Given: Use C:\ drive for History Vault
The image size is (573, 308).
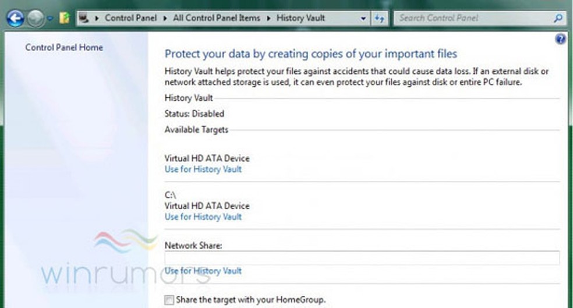Looking at the screenshot, I should coord(203,217).
